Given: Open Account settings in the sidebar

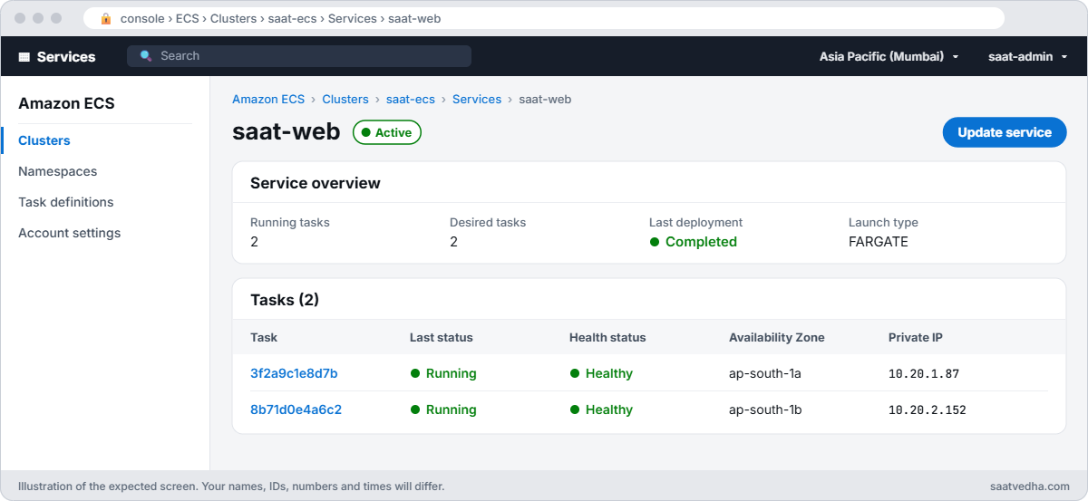Looking at the screenshot, I should pyautogui.click(x=70, y=233).
